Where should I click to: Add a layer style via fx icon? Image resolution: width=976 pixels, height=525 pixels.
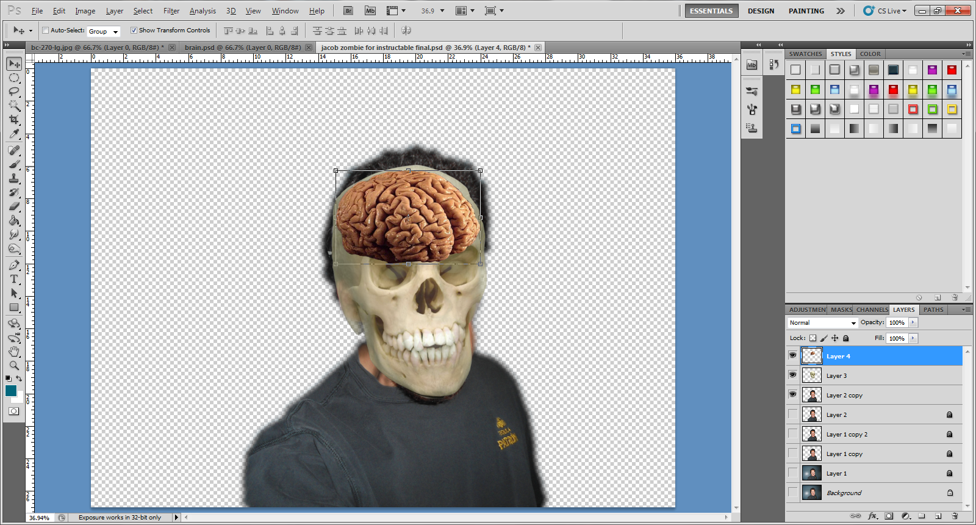872,516
